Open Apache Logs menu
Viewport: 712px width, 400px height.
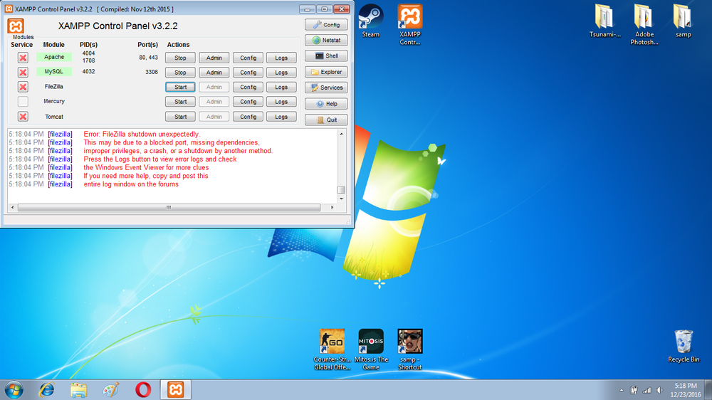pyautogui.click(x=281, y=58)
